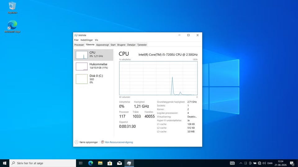Image resolution: width=298 pixels, height=167 pixels.
Task: Open the Filer menu
Action: tap(76, 40)
